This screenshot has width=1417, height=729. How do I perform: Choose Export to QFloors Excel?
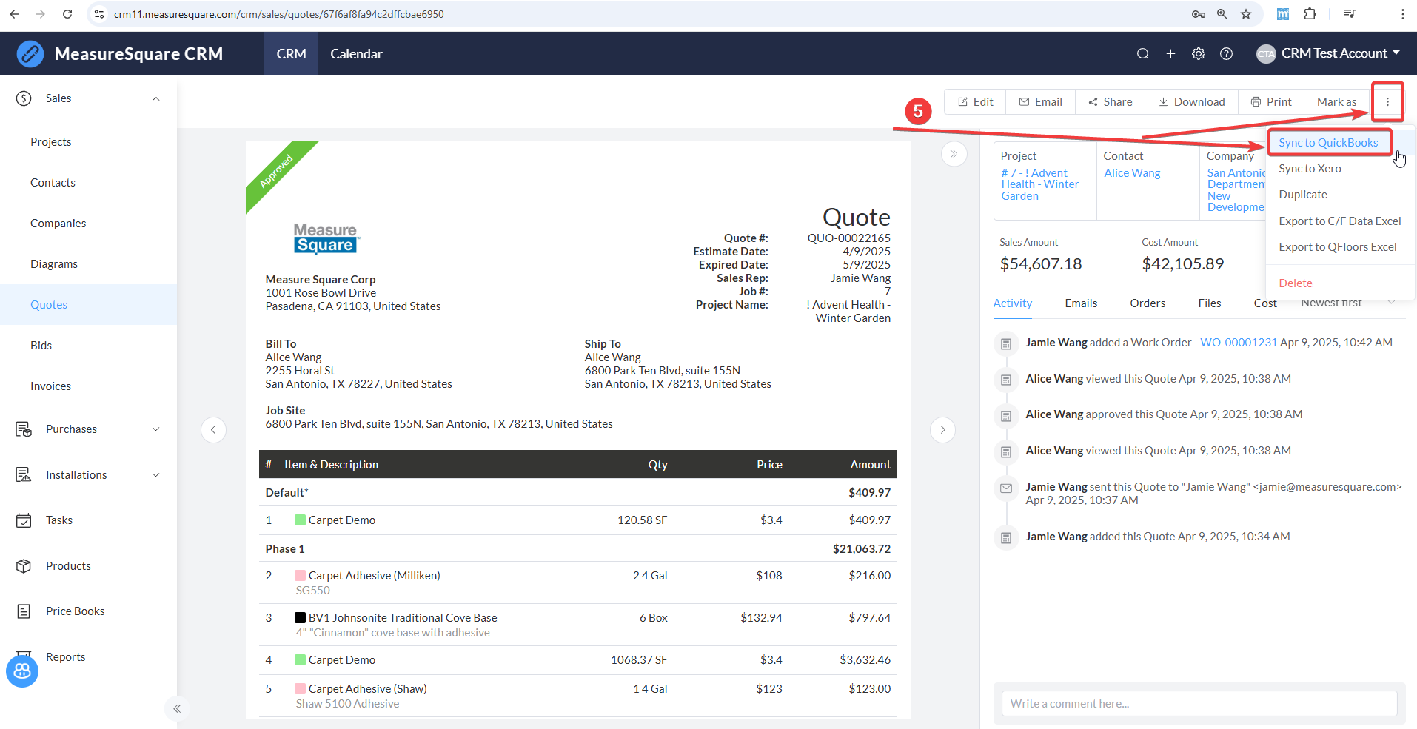point(1337,247)
